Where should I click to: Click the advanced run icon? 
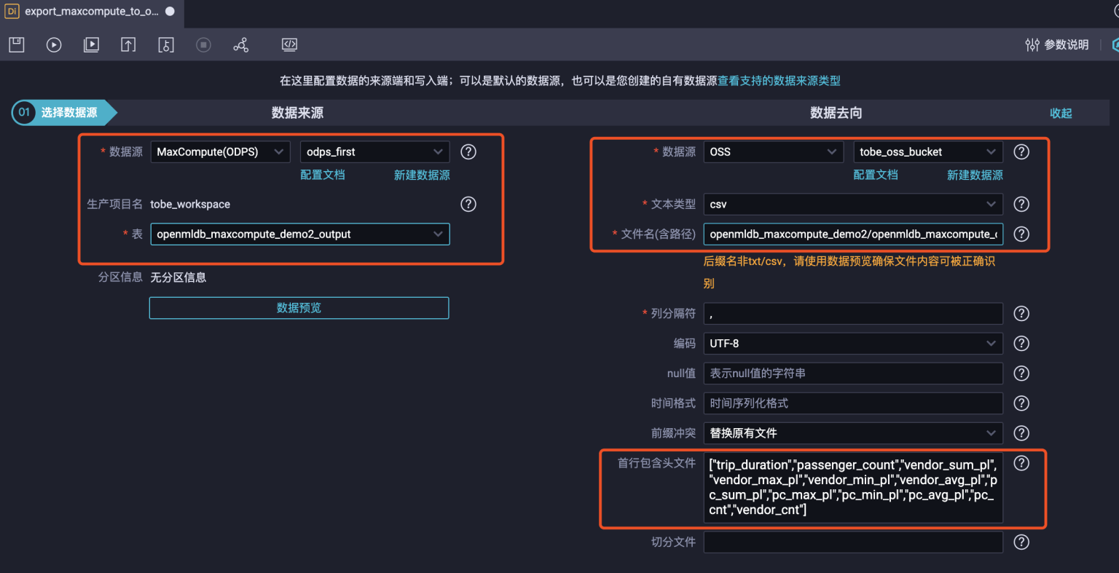pyautogui.click(x=91, y=44)
